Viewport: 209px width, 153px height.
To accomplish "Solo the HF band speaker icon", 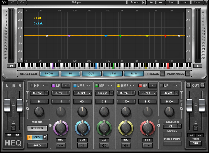I will pyautogui.click(x=147, y=146).
